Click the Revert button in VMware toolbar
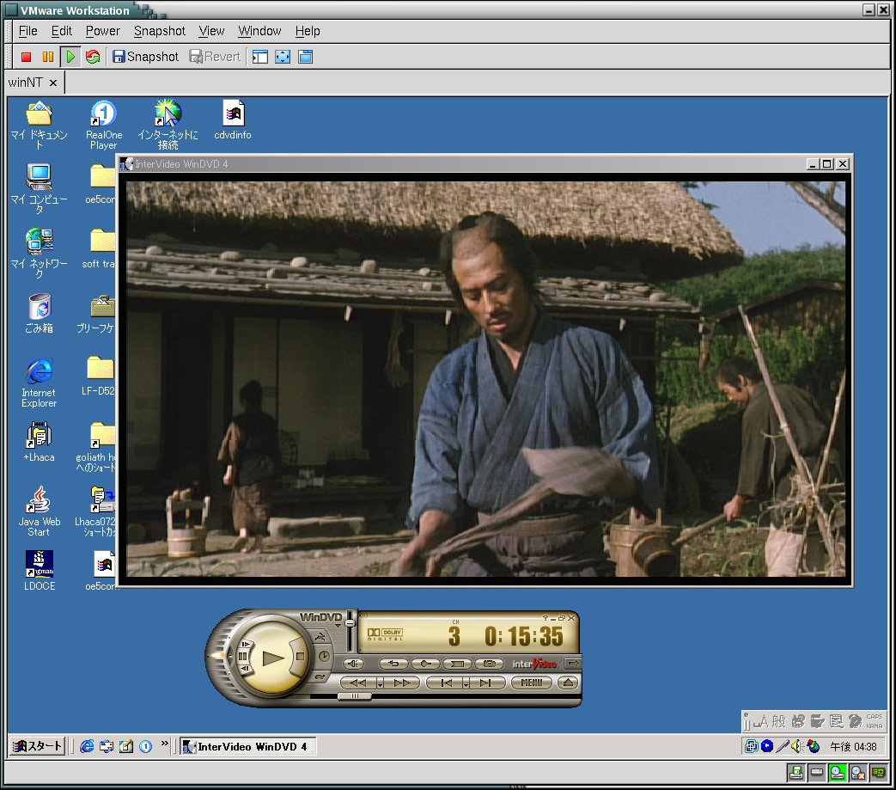Screen dimensions: 896x790 (215, 57)
